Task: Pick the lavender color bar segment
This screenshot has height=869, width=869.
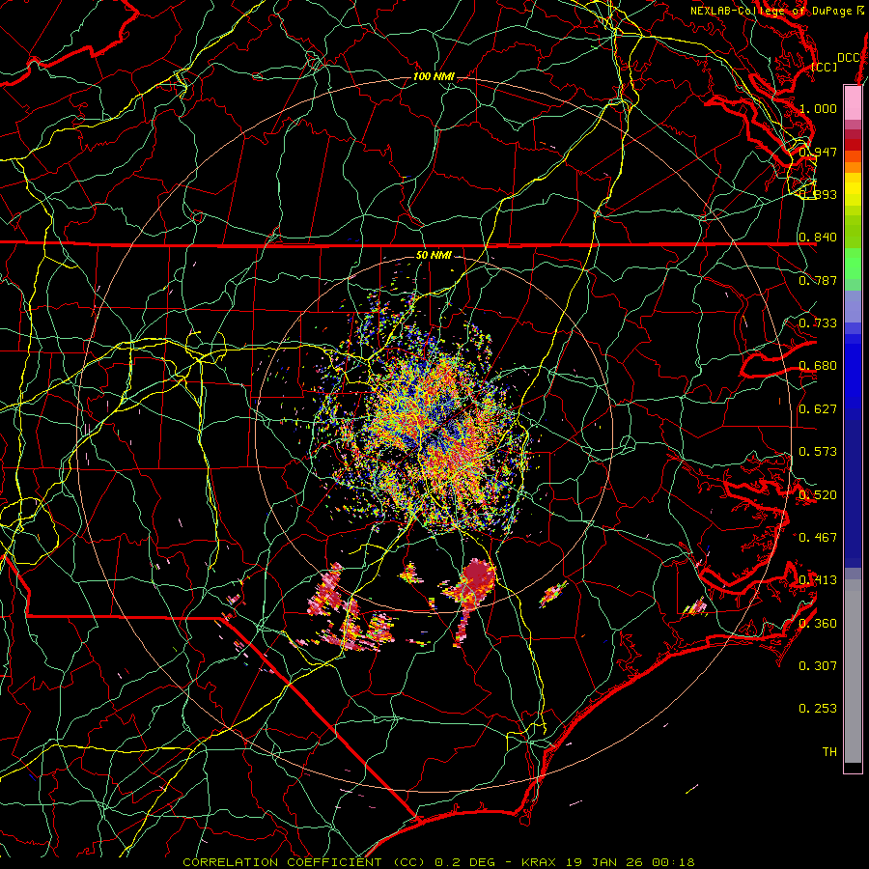Action: tap(853, 307)
